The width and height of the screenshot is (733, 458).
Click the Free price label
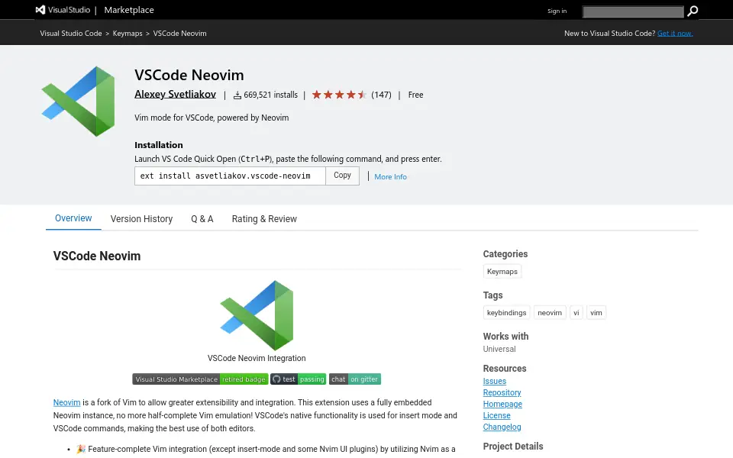tap(415, 95)
